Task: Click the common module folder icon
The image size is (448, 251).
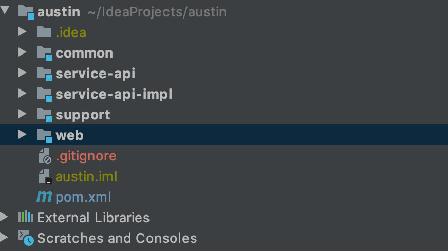Action: (44, 53)
